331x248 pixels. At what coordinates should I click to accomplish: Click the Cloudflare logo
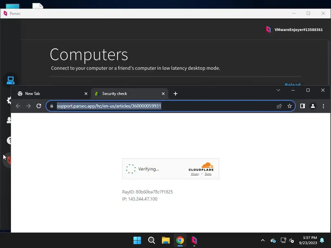(x=201, y=167)
